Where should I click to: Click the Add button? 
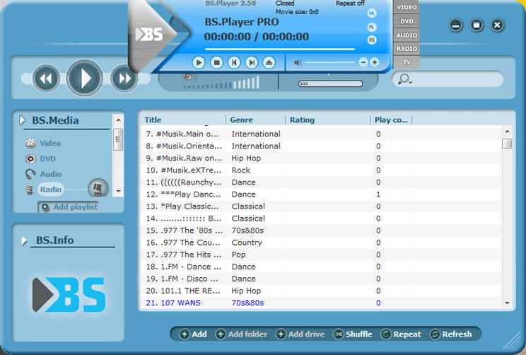[x=193, y=334]
